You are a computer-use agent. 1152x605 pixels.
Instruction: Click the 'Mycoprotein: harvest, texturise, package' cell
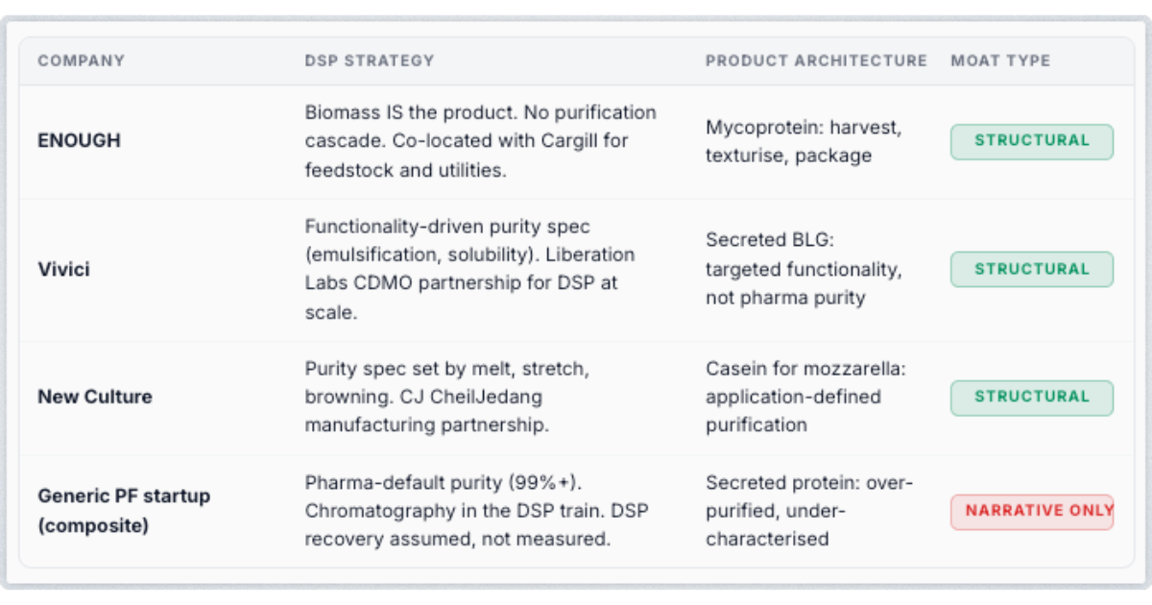(804, 141)
